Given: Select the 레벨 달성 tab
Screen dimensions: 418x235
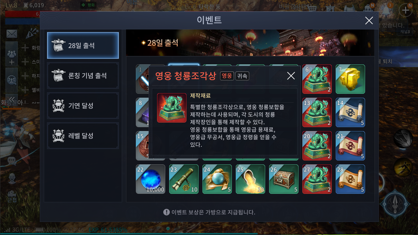Looking at the screenshot, I should (x=83, y=136).
